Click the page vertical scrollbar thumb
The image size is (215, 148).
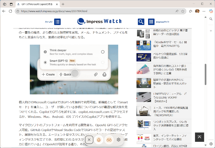click(x=205, y=74)
